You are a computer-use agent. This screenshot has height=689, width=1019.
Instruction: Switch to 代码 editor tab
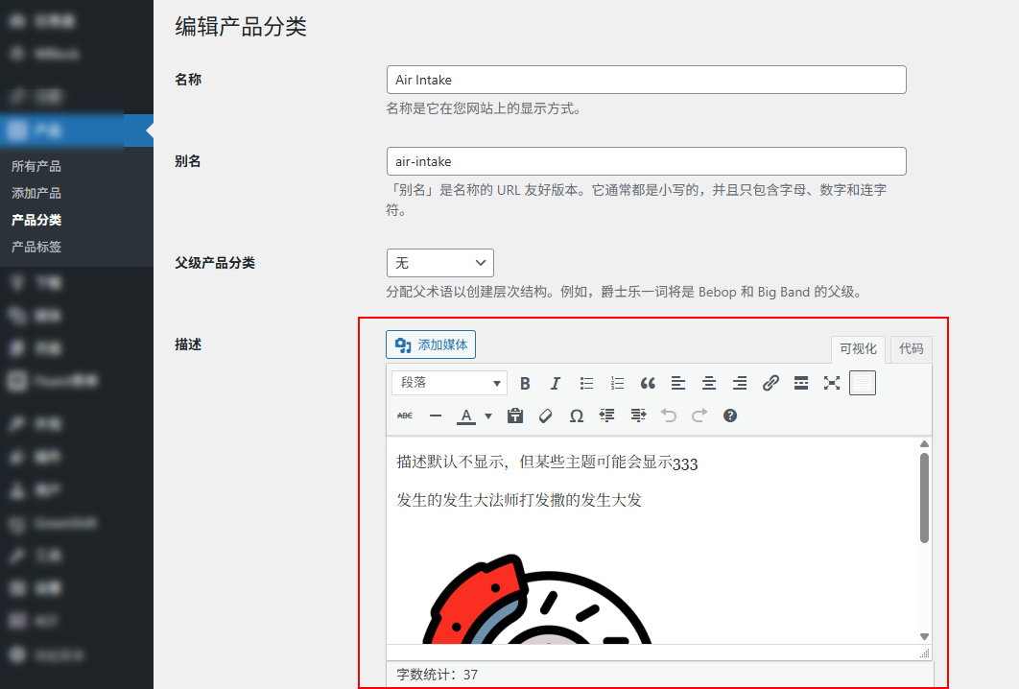pos(912,349)
